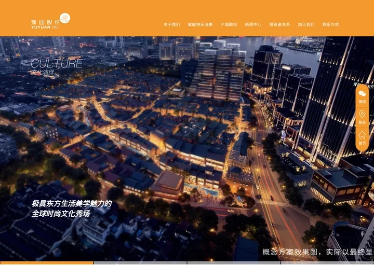Open the 产城融合 menu item

[x=229, y=24]
